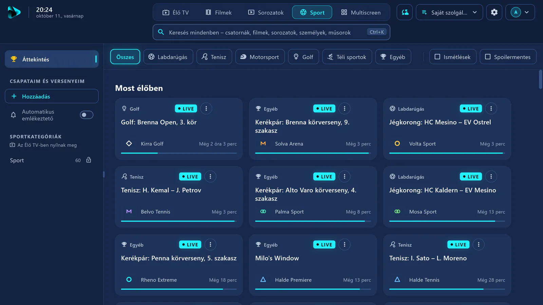Open the user account dropdown with avatar A
The width and height of the screenshot is (543, 305).
click(x=520, y=12)
